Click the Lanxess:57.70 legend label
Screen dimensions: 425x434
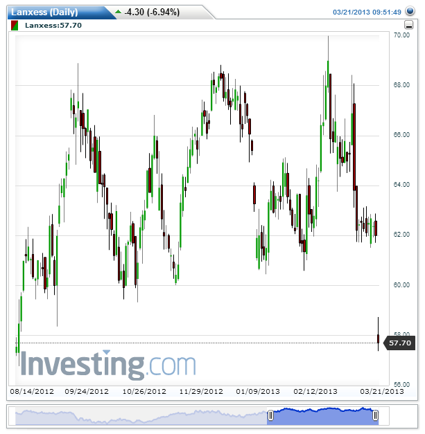tap(53, 26)
